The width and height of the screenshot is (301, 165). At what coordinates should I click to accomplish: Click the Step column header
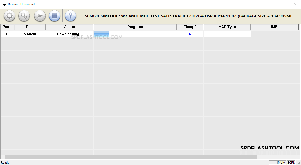point(30,27)
